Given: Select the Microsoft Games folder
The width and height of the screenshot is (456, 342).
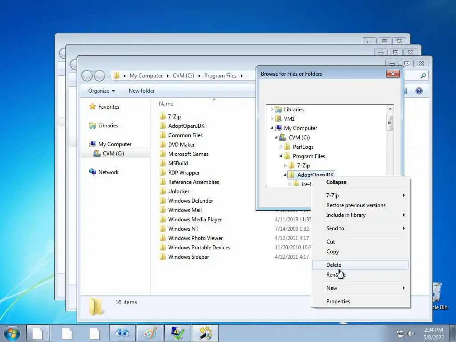Looking at the screenshot, I should tap(184, 154).
